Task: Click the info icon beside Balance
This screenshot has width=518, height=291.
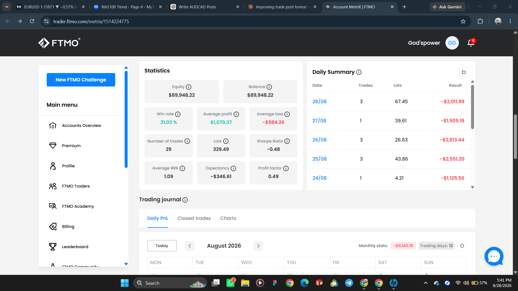Action: point(269,87)
